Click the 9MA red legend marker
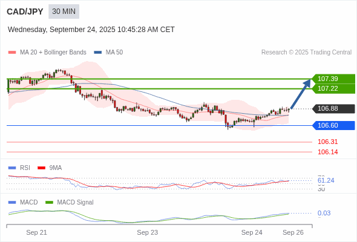 [x=41, y=168]
